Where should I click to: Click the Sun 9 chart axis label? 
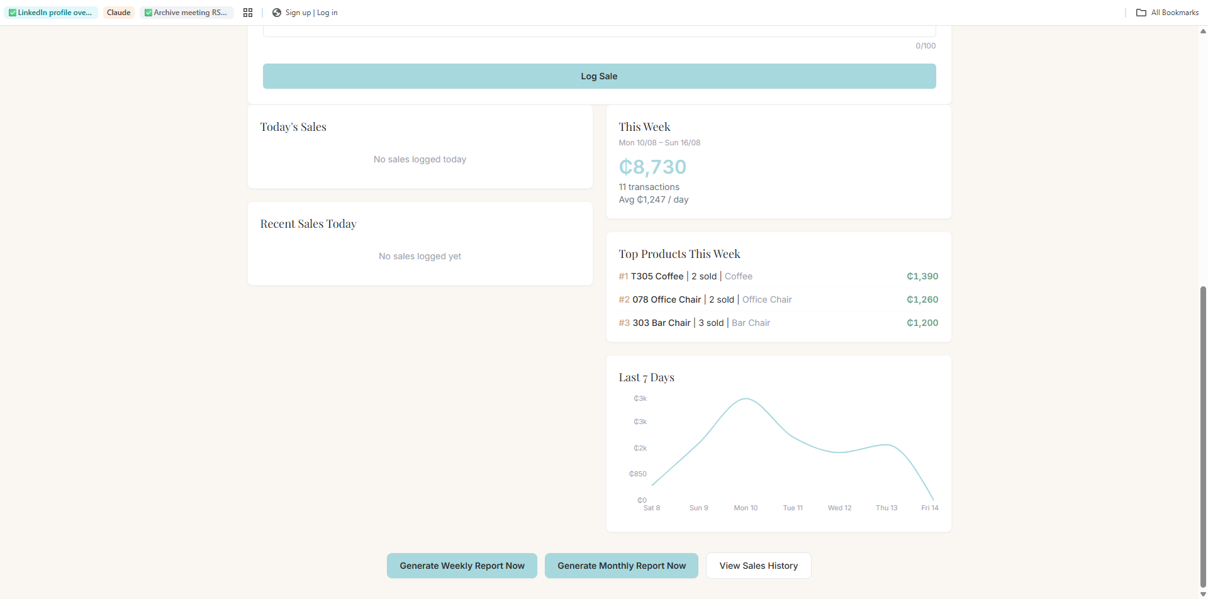tap(698, 508)
